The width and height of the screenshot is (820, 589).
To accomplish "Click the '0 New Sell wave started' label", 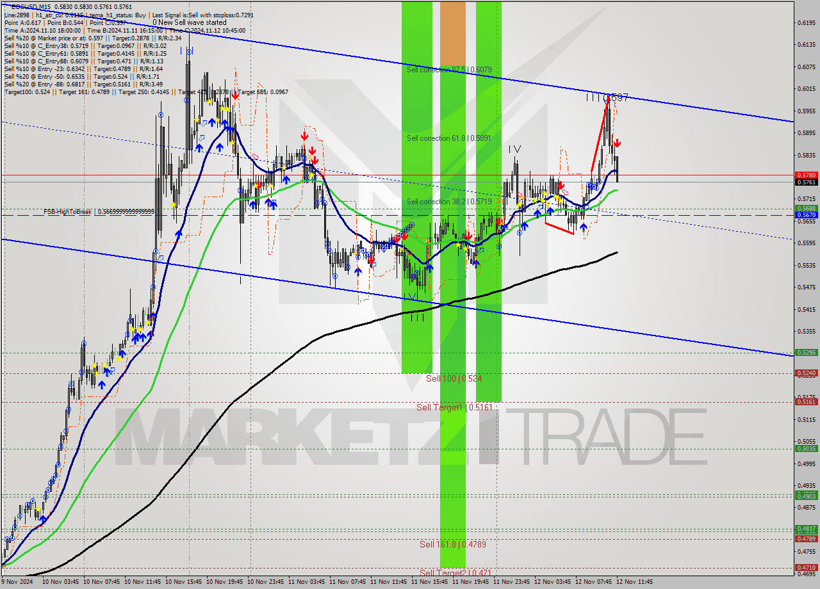I will 190,22.
